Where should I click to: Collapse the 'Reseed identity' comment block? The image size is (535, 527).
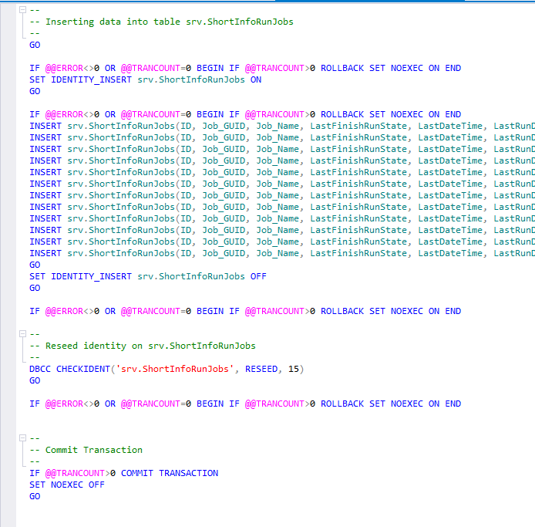click(22, 334)
